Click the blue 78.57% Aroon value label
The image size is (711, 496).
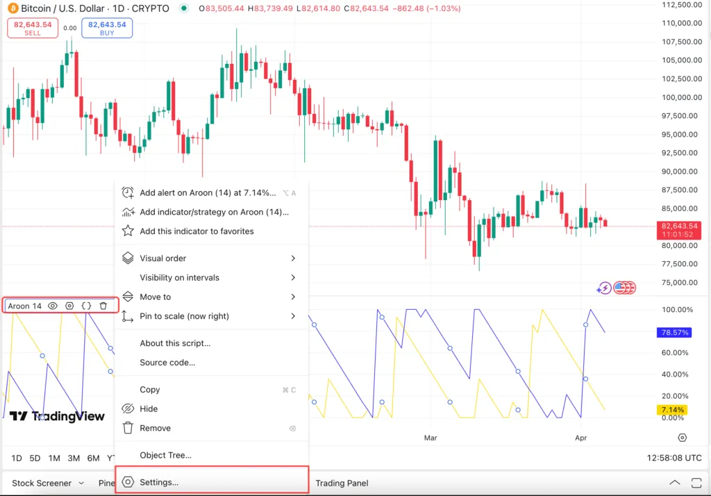pyautogui.click(x=672, y=333)
